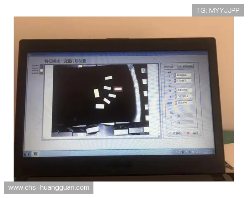Image resolution: width=248 pixels, height=198 pixels.
Task: Click the small tool palette left of image
Action: [x=41, y=69]
